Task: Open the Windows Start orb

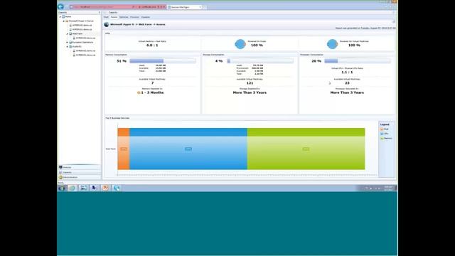Action: 62,188
